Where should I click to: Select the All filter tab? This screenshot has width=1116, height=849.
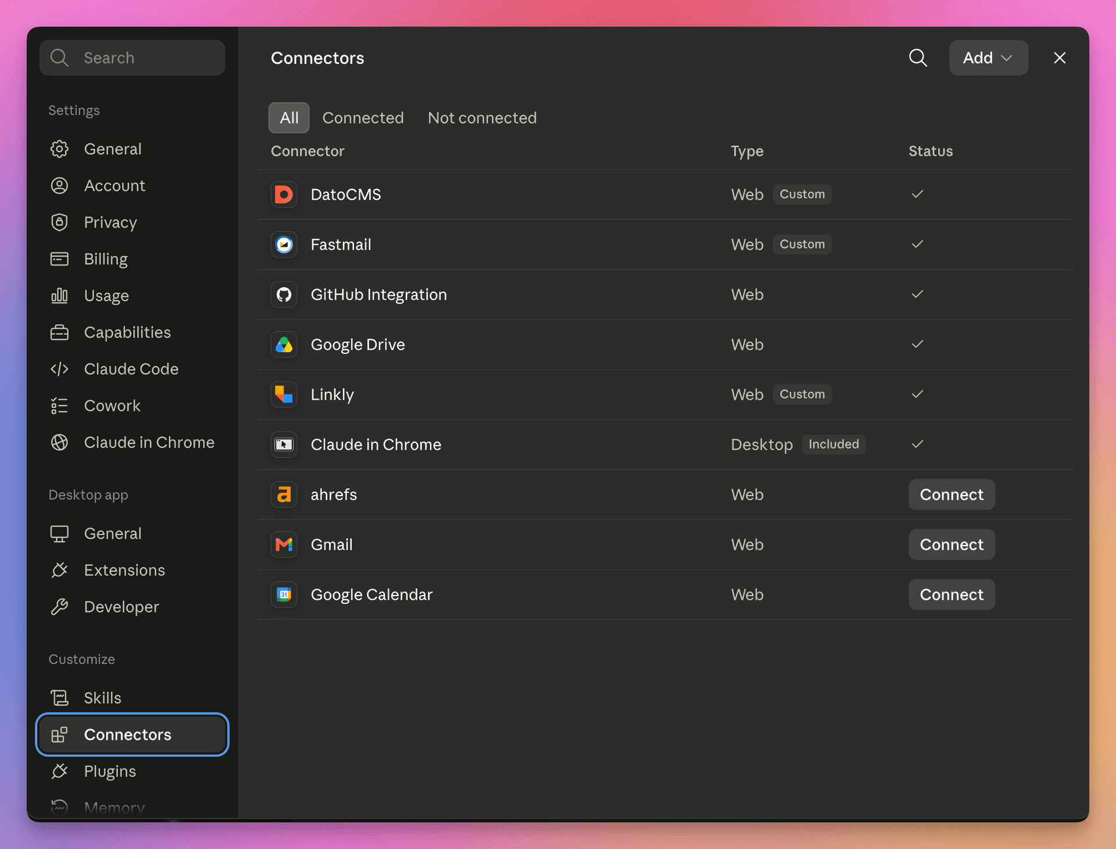coord(289,118)
